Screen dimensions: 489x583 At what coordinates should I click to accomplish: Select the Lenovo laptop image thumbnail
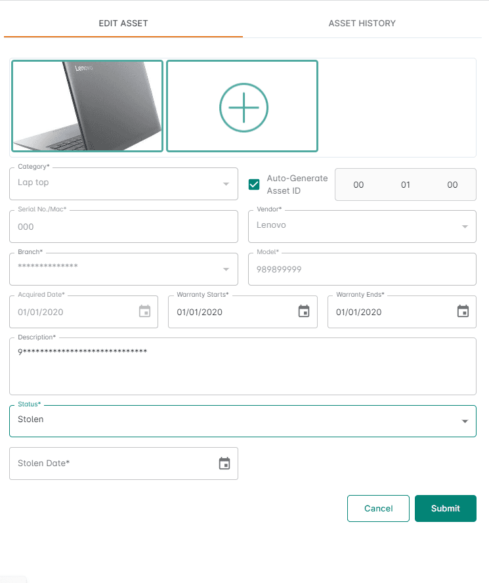point(87,106)
